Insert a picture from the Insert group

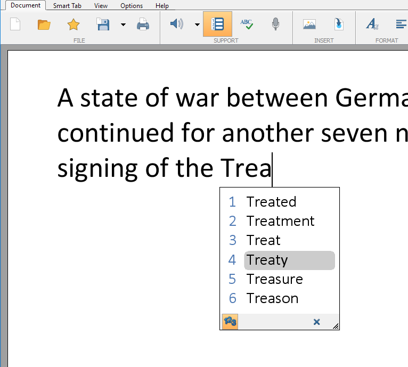(x=309, y=24)
